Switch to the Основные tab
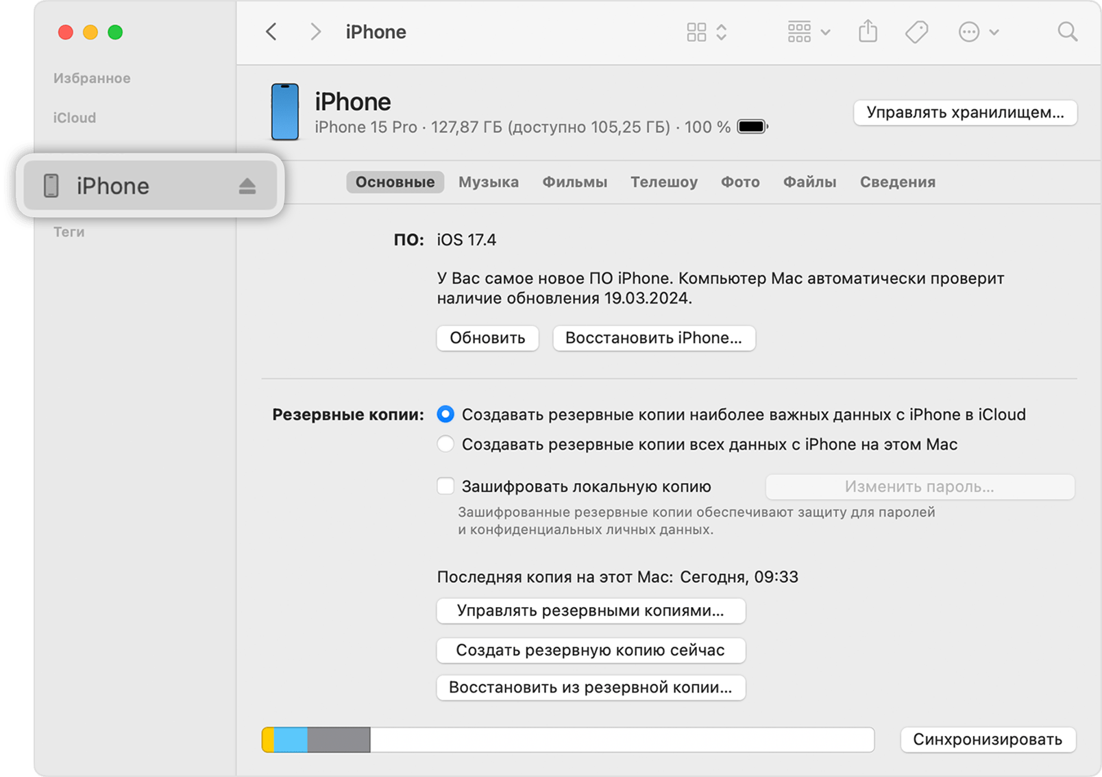Viewport: 1102px width, 777px height. pyautogui.click(x=395, y=182)
